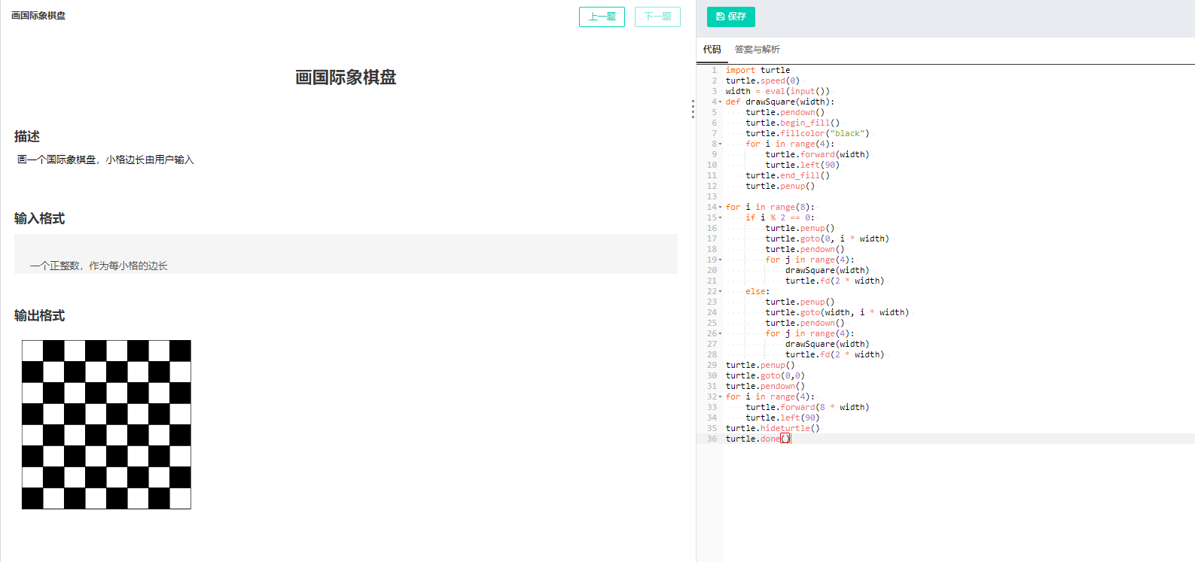Click the vertical dots panel splitter handle
This screenshot has width=1195, height=562.
point(693,109)
